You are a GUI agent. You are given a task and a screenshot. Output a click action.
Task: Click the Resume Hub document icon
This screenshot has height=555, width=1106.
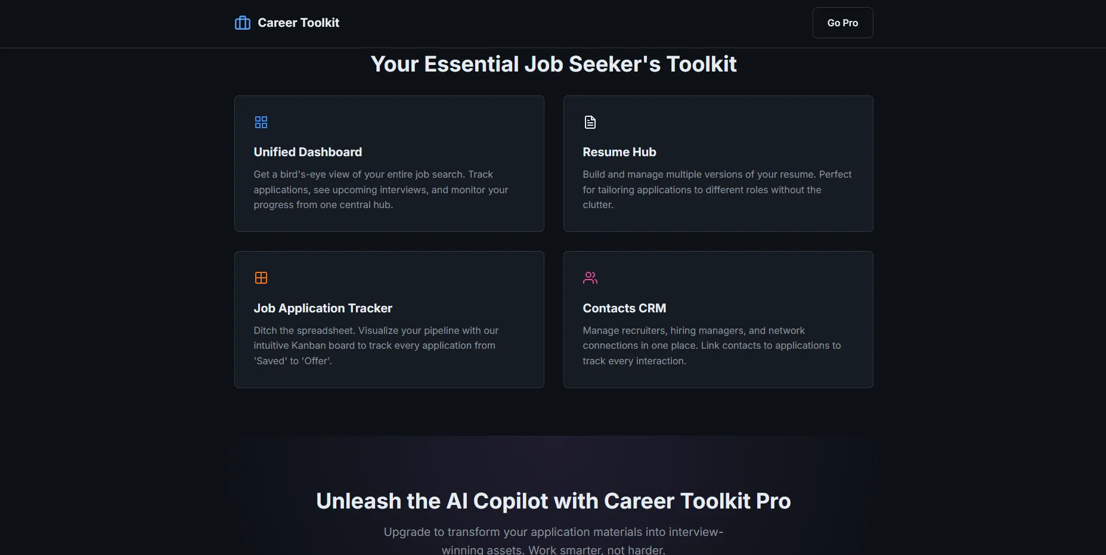tap(590, 122)
